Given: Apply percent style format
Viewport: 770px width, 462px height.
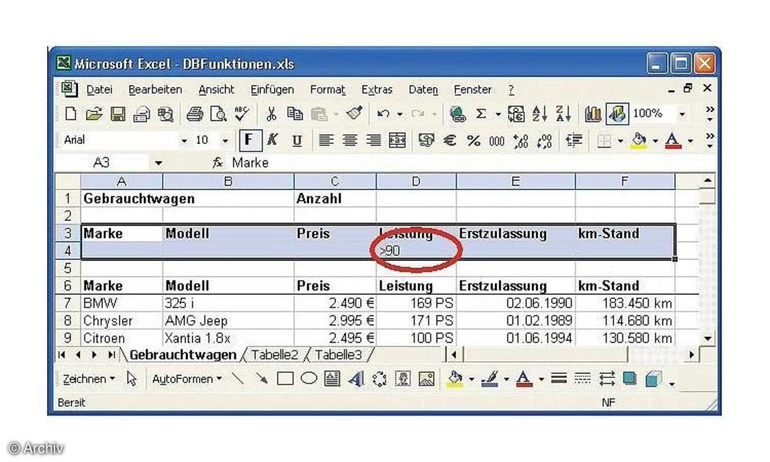Looking at the screenshot, I should tap(474, 140).
